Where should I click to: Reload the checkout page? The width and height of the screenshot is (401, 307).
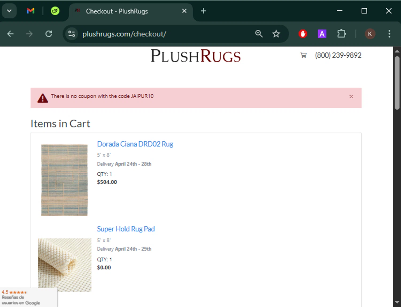pos(49,34)
